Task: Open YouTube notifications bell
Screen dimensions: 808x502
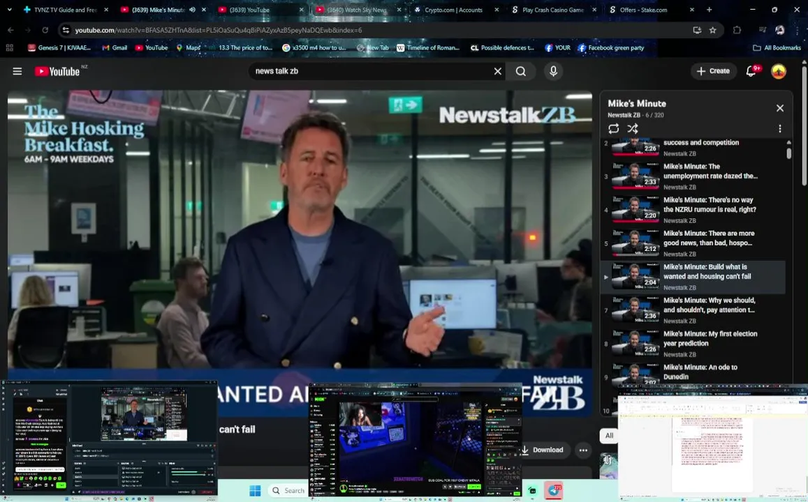Action: tap(752, 71)
